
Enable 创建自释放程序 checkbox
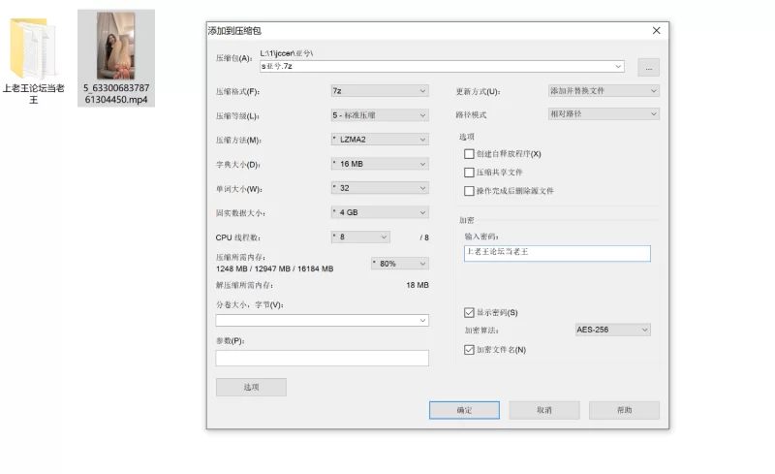pos(470,154)
